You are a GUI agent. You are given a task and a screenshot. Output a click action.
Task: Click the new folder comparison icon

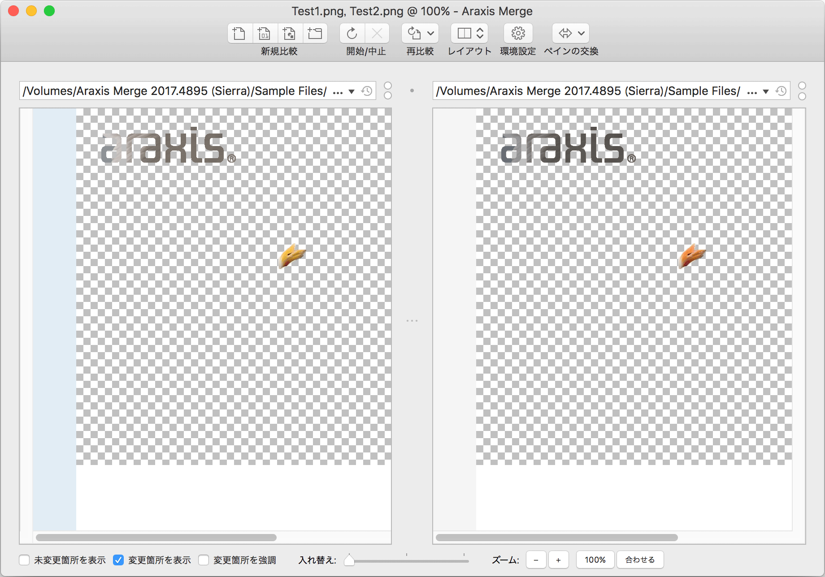(315, 34)
